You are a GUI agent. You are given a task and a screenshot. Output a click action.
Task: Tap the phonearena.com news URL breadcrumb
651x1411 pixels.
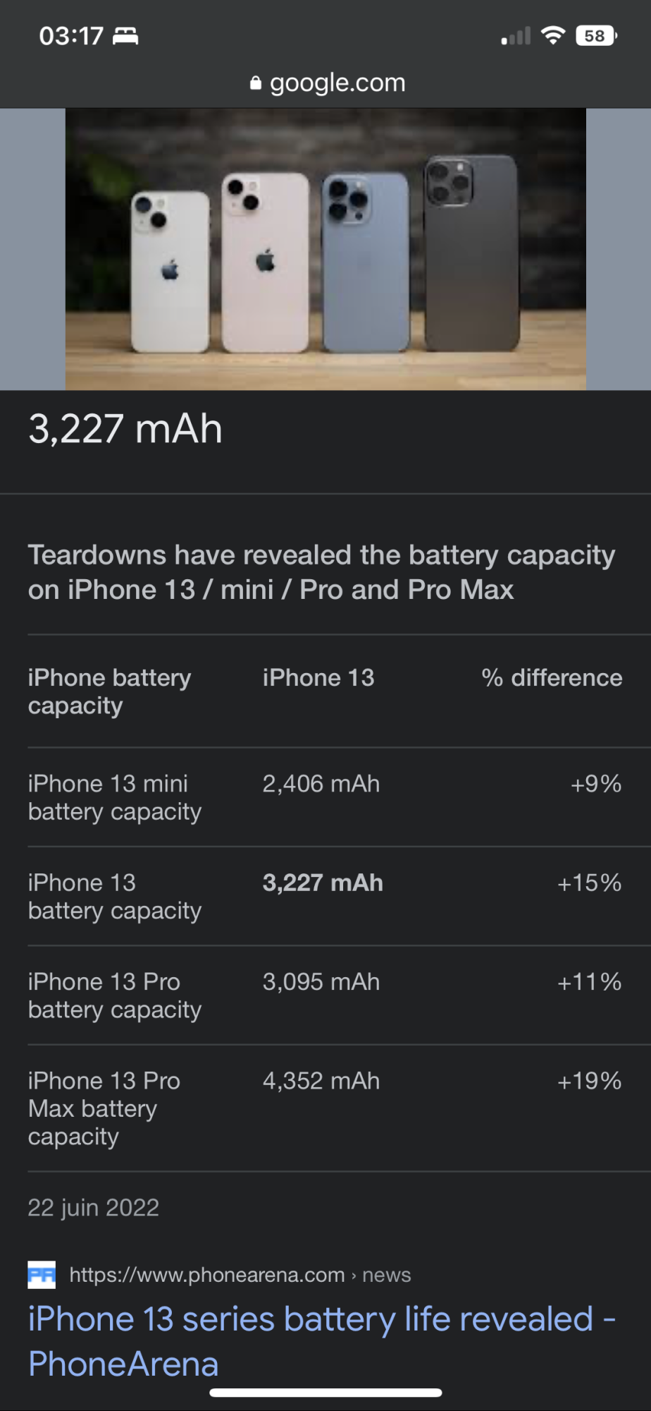(x=240, y=1275)
